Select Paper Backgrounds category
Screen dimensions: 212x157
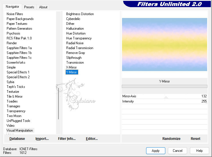click(x=20, y=19)
